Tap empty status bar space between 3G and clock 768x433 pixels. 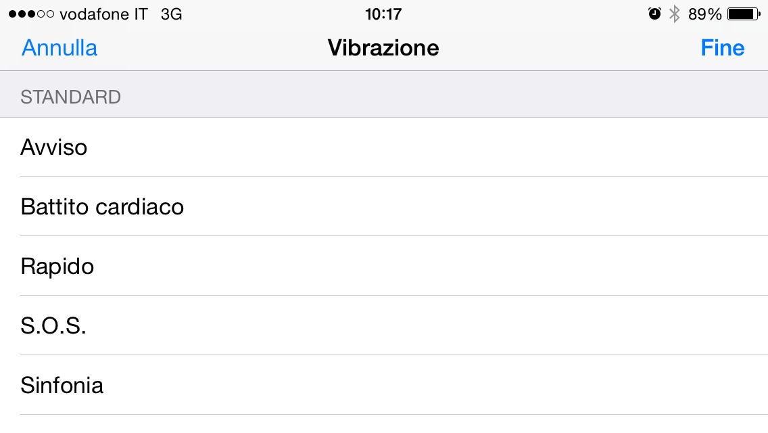270,14
